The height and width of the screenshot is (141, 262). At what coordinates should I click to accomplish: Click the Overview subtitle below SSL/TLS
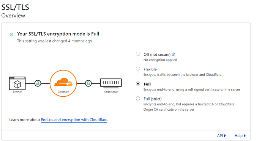click(x=13, y=16)
